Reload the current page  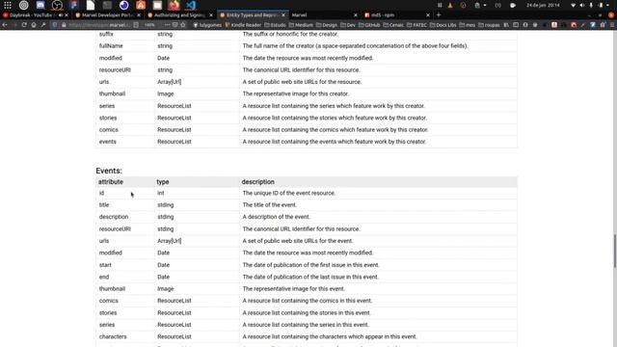pyautogui.click(x=24, y=25)
